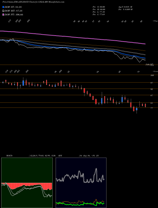The height and width of the screenshot is (208, 158).
Task: Click the 97 price axis label
Action: pyautogui.click(x=151, y=83)
